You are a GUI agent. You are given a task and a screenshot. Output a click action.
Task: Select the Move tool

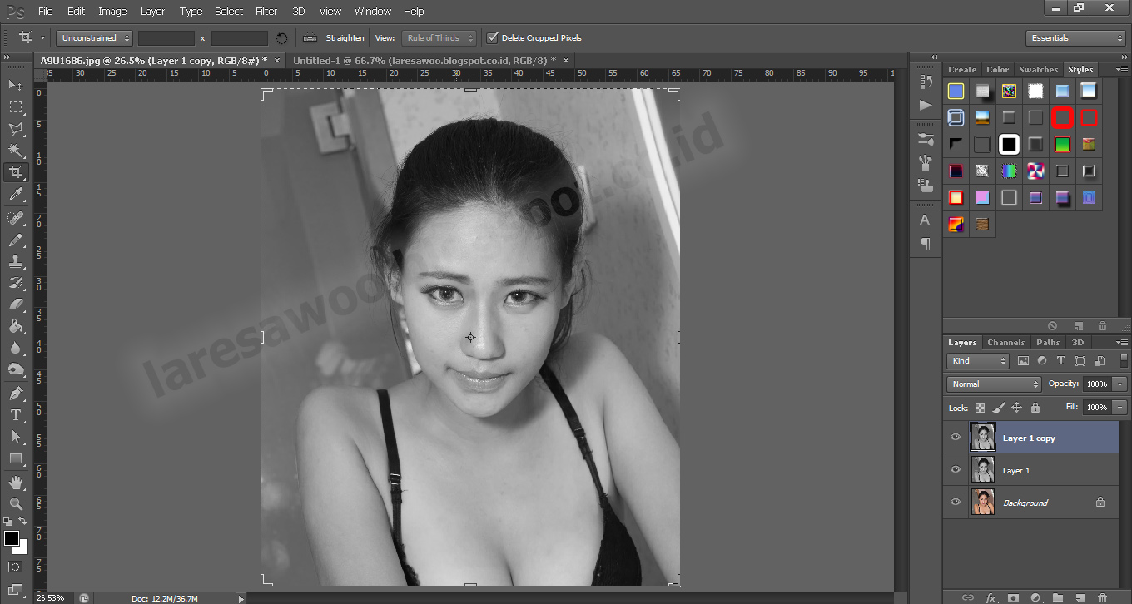[16, 85]
